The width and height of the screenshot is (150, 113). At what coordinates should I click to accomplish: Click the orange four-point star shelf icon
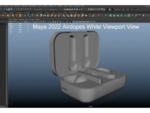pyautogui.click(x=13, y=15)
